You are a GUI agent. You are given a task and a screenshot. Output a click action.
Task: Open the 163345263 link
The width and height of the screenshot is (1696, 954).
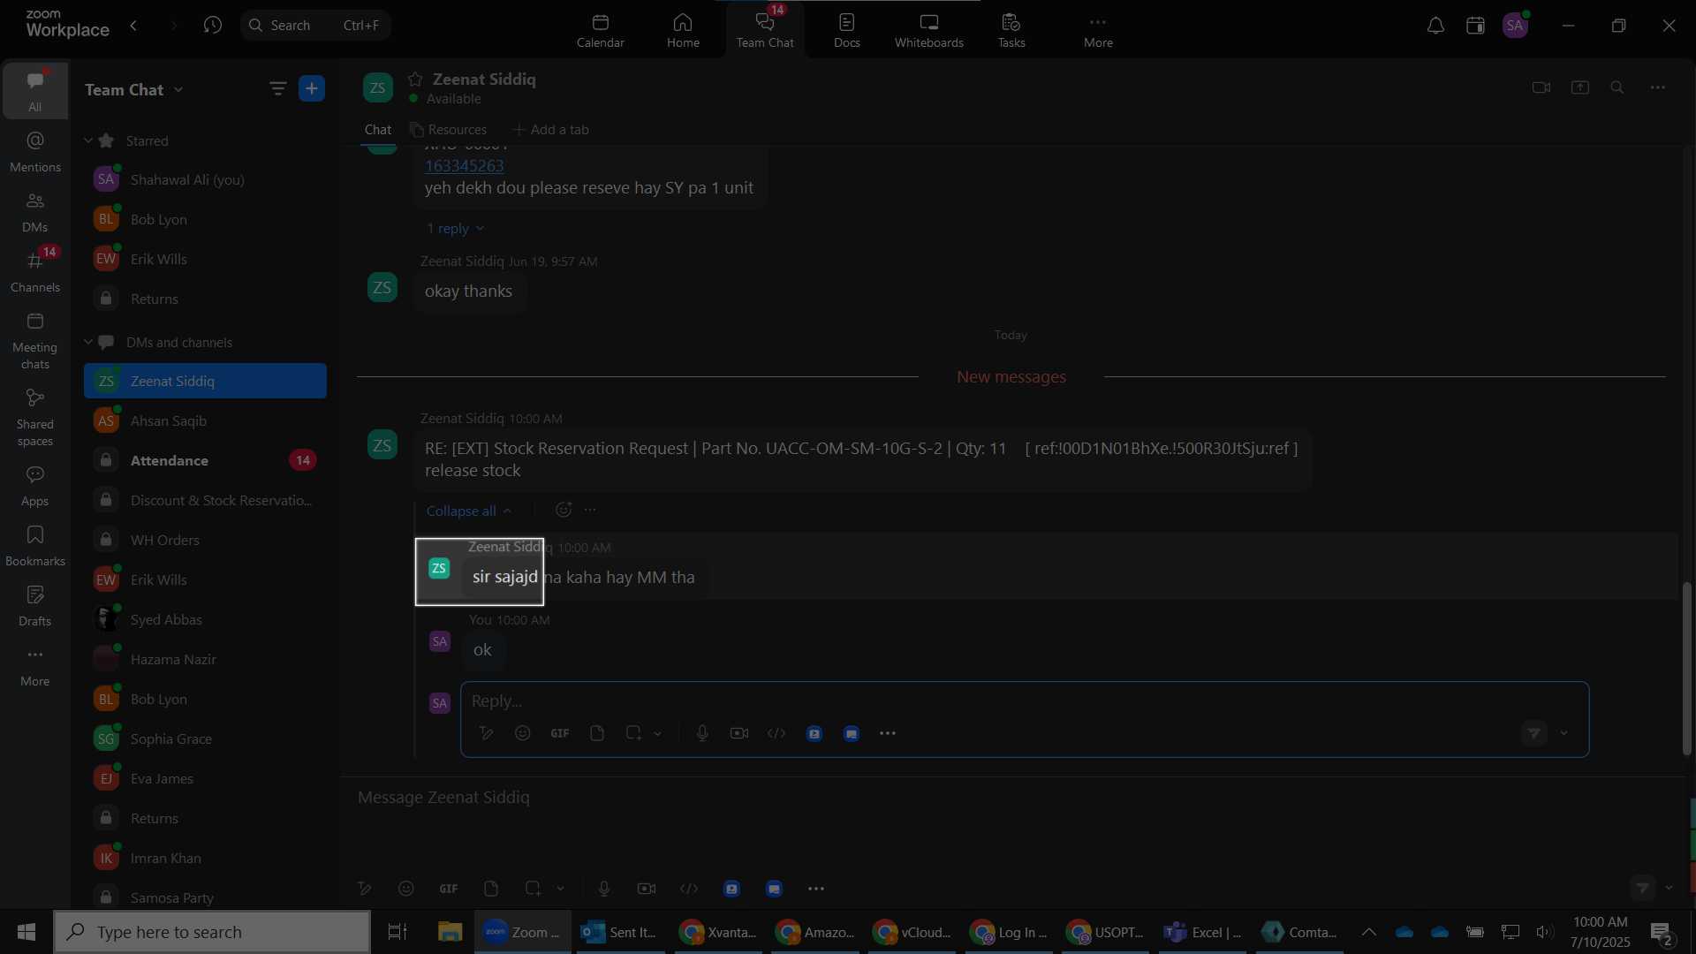tap(464, 165)
